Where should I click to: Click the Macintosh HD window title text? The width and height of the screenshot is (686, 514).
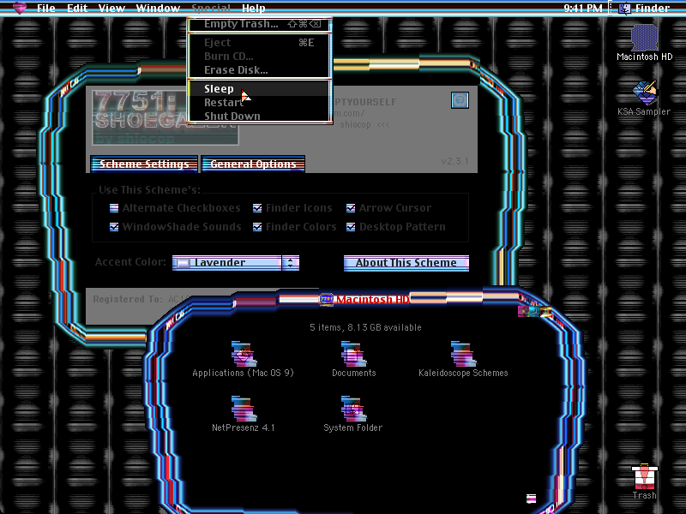[x=372, y=299]
